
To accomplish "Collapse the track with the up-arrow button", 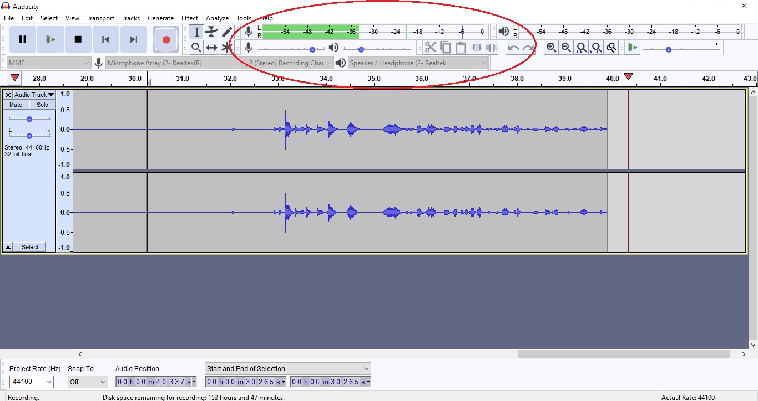I will (x=8, y=247).
